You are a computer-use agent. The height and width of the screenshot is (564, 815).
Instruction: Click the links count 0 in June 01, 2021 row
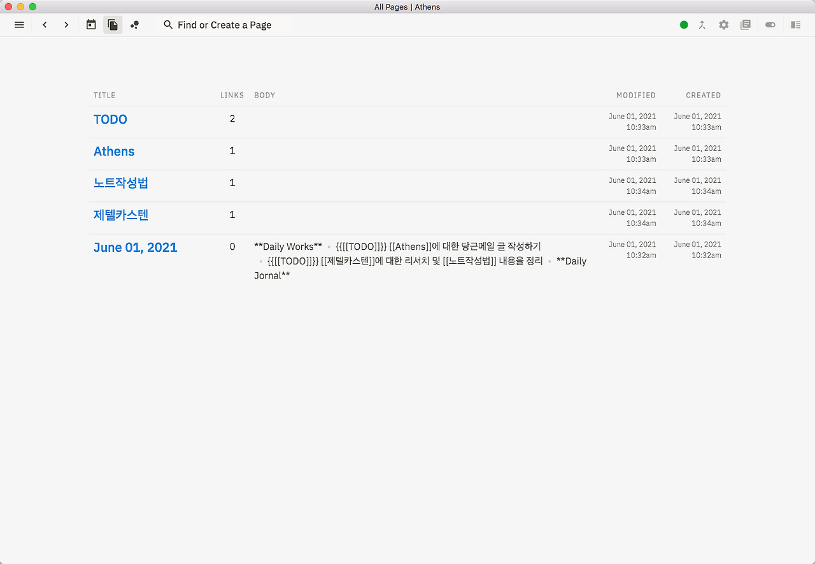[232, 247]
